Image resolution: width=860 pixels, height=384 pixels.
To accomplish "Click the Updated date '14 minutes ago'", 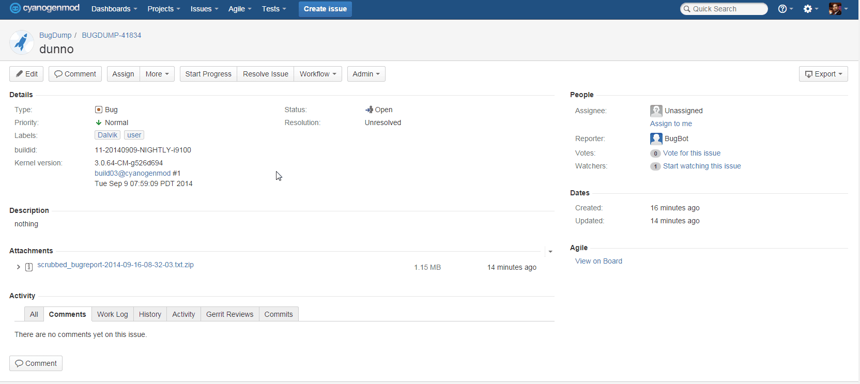I will (x=675, y=221).
